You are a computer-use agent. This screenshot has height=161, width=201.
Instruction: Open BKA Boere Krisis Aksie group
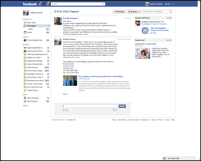(x=35, y=80)
